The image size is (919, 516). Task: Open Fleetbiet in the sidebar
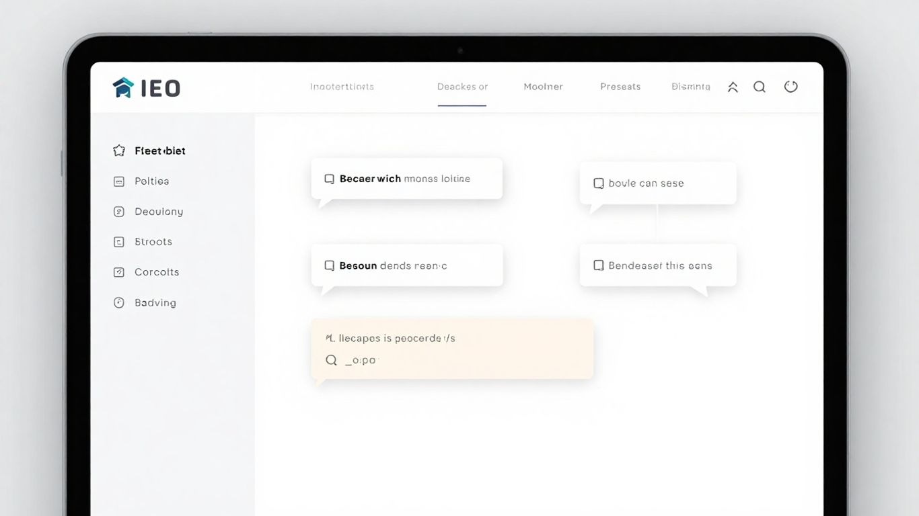point(160,150)
